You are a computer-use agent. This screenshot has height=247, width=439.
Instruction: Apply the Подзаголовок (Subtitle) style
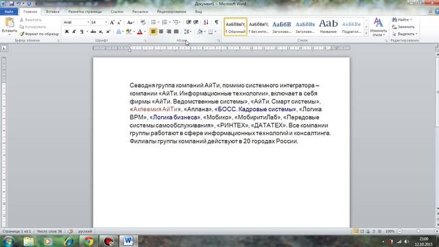[351, 27]
